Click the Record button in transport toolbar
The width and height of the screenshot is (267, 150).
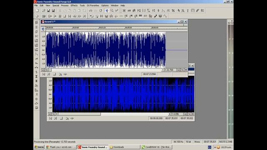click(37, 16)
